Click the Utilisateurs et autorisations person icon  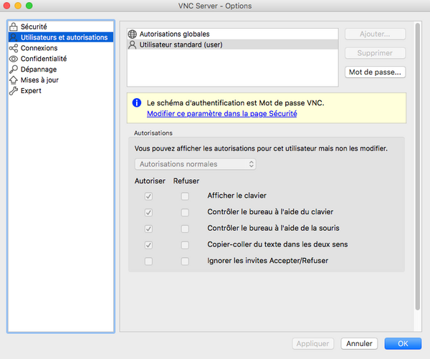pyautogui.click(x=14, y=37)
